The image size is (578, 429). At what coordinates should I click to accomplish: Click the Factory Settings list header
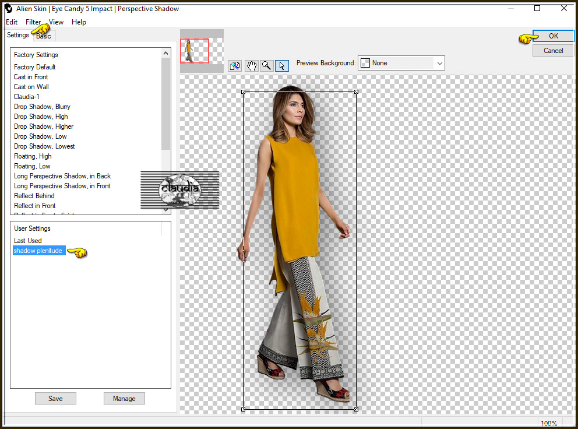point(36,55)
